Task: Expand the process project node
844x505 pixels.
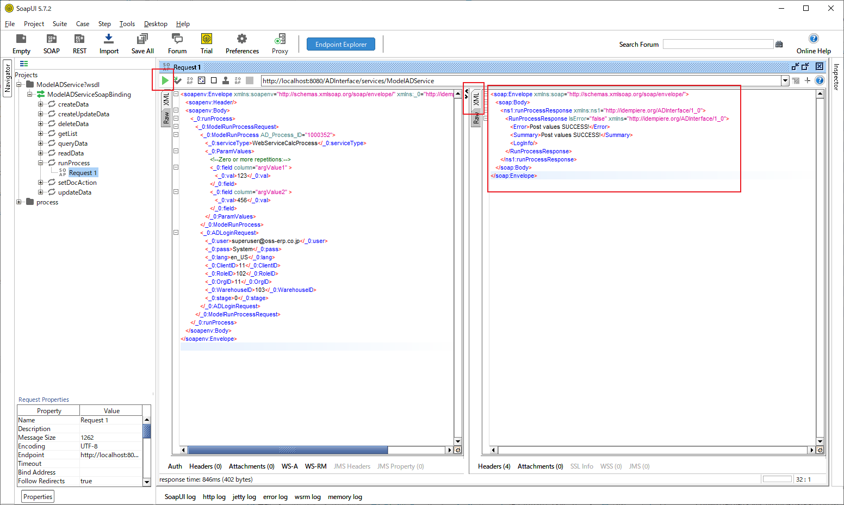Action: coord(19,202)
